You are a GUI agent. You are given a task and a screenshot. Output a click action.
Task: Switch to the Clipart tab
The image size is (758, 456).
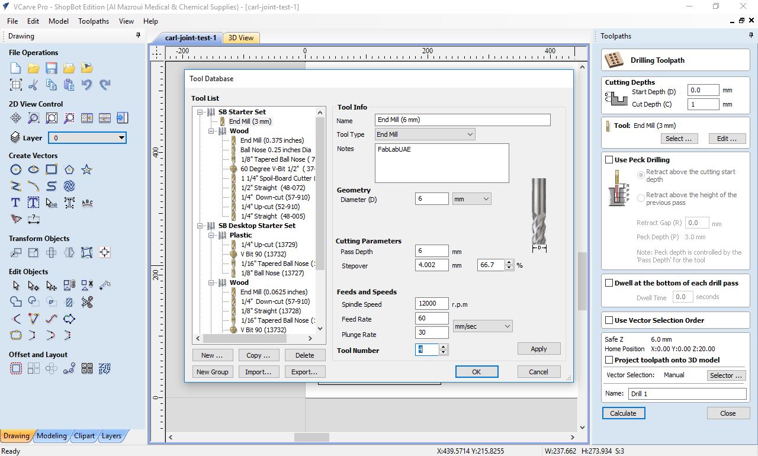coord(84,436)
